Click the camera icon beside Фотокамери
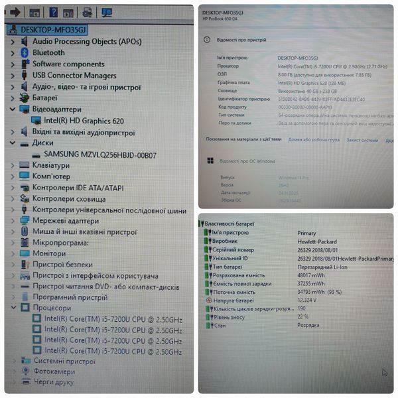Image resolution: width=398 pixels, height=398 pixels. 25,371
